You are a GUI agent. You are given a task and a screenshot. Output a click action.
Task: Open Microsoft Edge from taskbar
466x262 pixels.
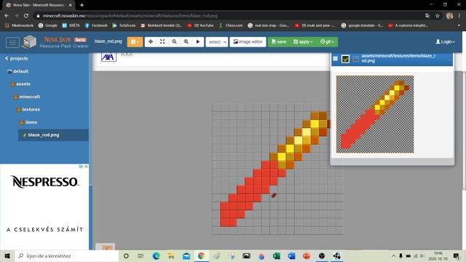click(x=156, y=255)
